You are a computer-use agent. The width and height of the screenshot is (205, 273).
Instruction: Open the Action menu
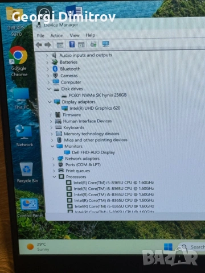57,36
